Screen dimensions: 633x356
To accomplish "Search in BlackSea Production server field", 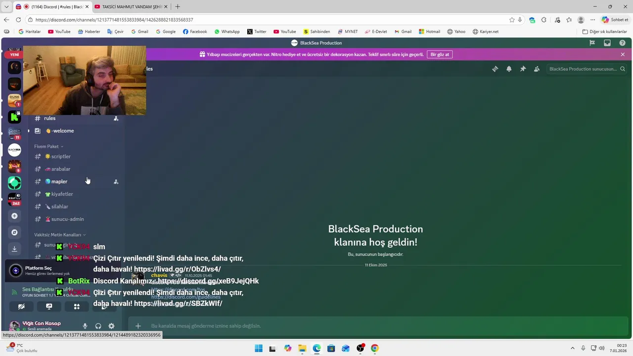I will [x=587, y=69].
